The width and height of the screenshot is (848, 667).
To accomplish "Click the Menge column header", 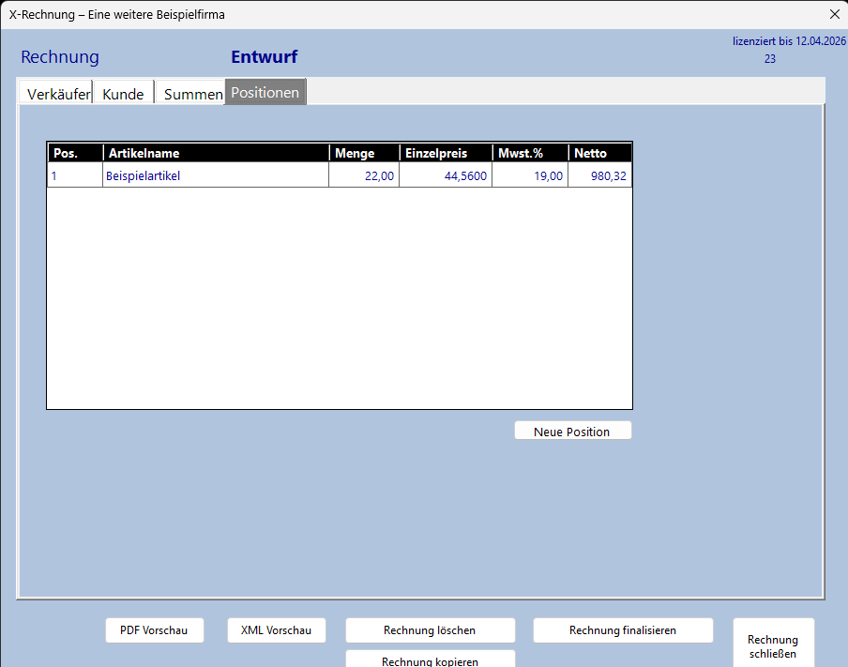I will coord(364,153).
